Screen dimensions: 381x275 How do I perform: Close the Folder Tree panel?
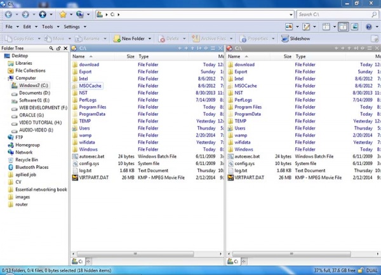coord(65,48)
